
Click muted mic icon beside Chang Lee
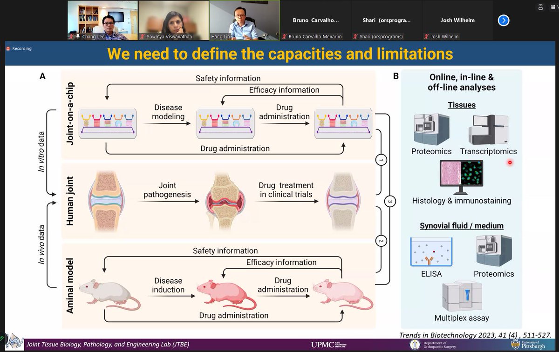(71, 36)
